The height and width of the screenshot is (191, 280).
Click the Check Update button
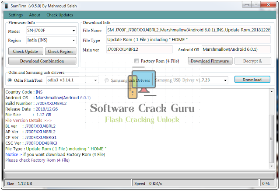[x=25, y=52]
